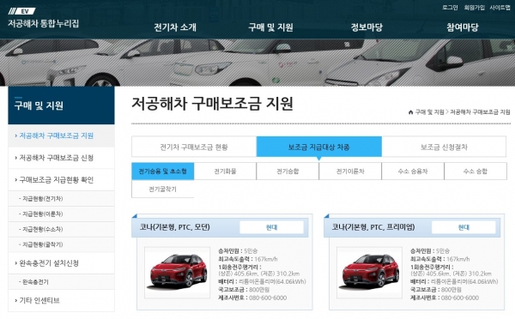Open the 참여마당 menu
Screen dimensions: 515x319
[x=462, y=27]
